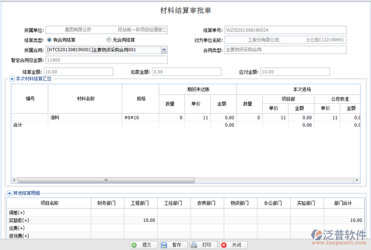
Task: Click the material table horizontal scrollbar thumb
Action: (60, 180)
